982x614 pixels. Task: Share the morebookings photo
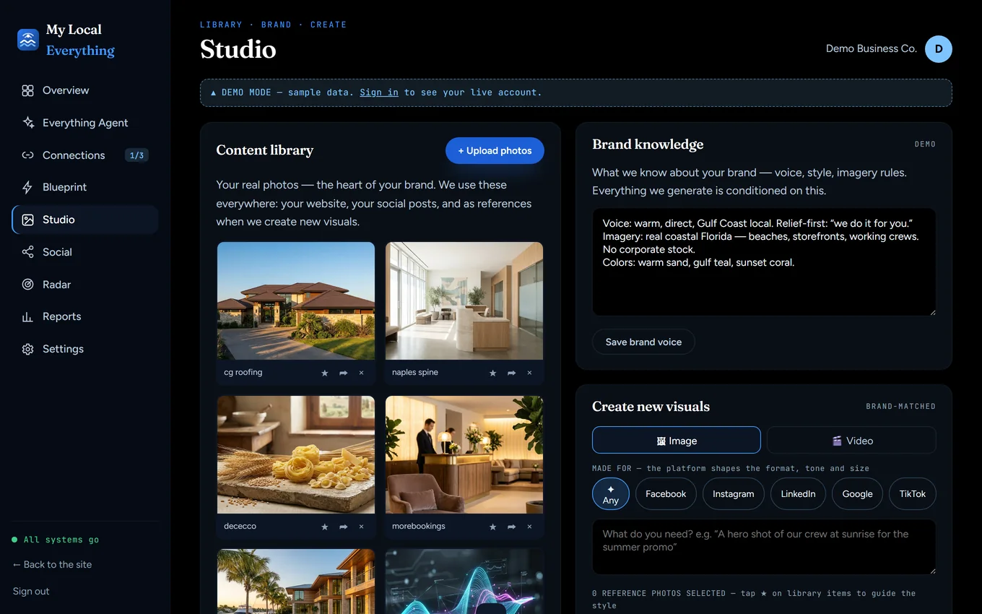[x=511, y=527]
